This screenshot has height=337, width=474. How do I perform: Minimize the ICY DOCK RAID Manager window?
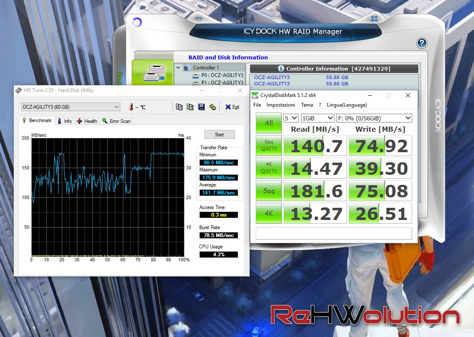(x=199, y=19)
